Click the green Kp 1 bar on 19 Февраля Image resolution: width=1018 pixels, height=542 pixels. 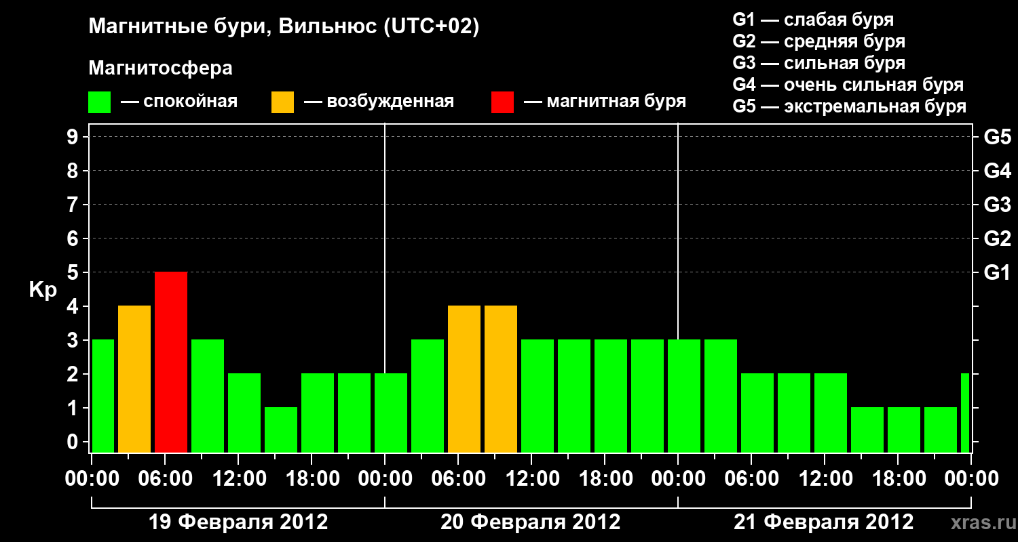coord(281,430)
